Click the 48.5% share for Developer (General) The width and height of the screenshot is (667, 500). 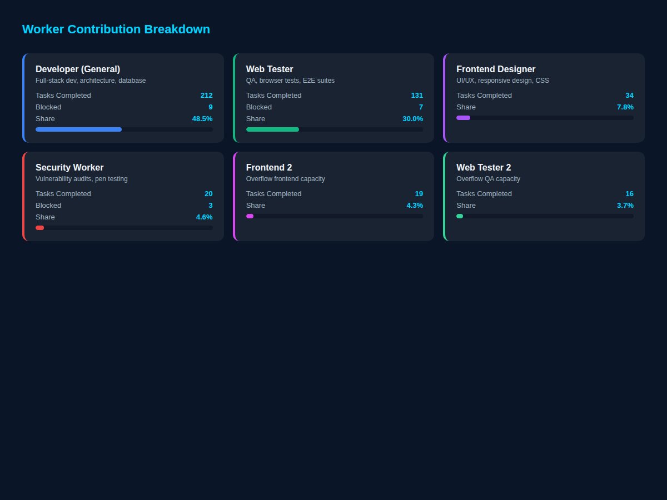[202, 118]
